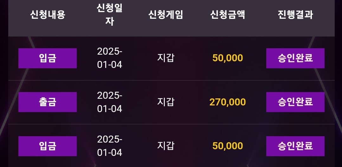Click the 신청내용 column header
This screenshot has width=342, height=167.
(x=48, y=15)
